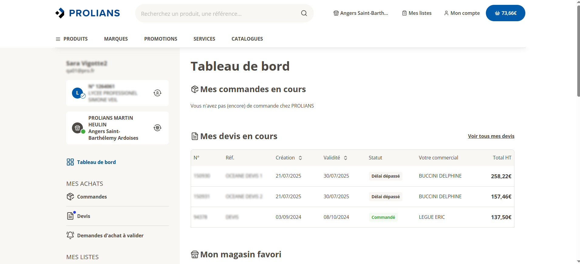The height and width of the screenshot is (264, 580).
Task: Click the store icon beside Angers Saint-Barth
Action: coord(336,13)
